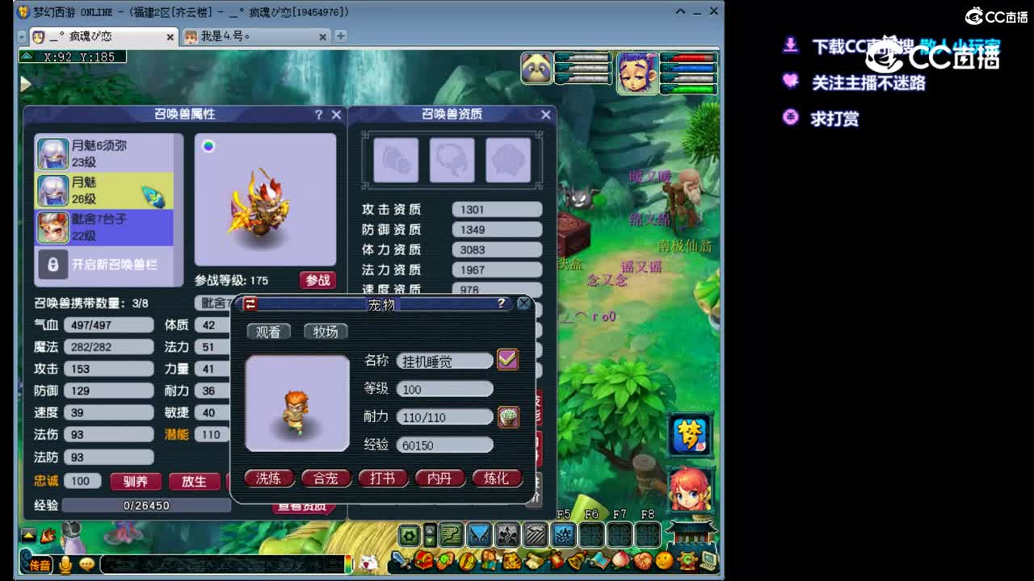Click the 放生 button

[x=194, y=482]
